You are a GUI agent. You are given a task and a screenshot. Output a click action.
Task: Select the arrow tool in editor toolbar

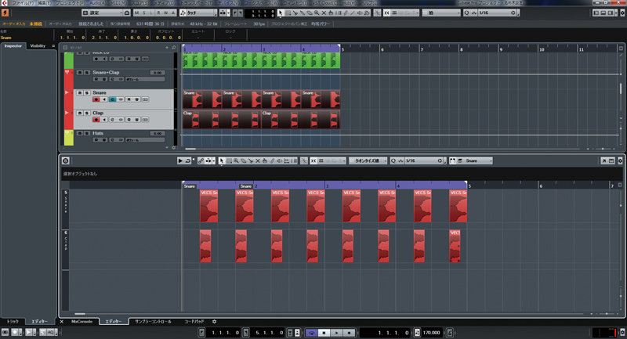click(x=222, y=160)
